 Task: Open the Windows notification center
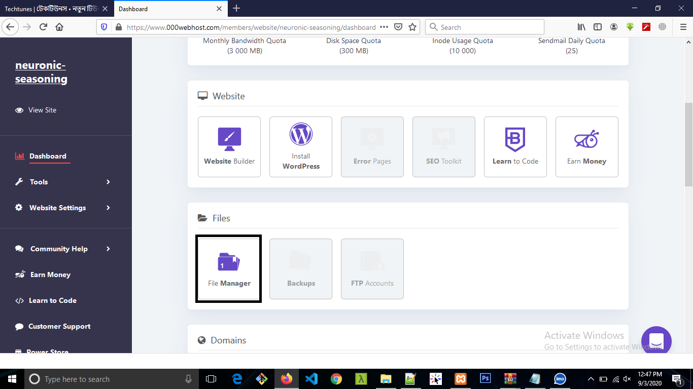tap(677, 379)
